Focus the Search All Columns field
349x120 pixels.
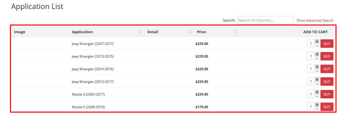tap(266, 20)
